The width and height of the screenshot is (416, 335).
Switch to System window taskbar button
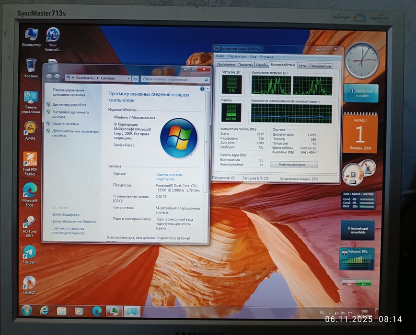pyautogui.click(x=132, y=311)
